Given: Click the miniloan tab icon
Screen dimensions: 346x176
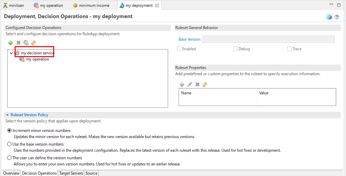Looking at the screenshot, I should tap(5, 6).
